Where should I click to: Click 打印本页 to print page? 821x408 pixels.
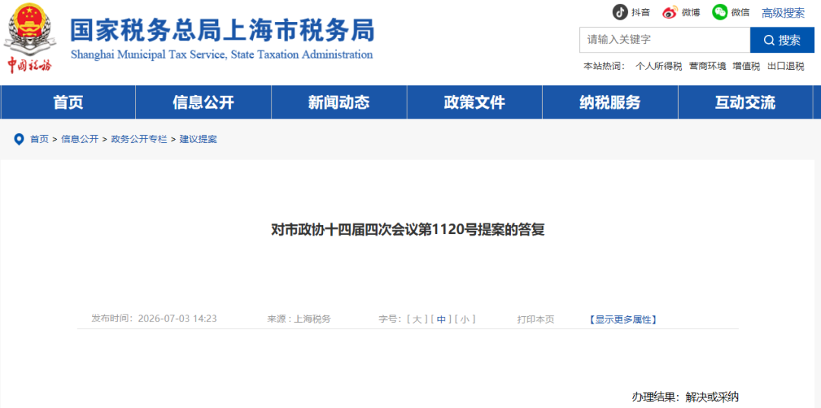(x=536, y=319)
